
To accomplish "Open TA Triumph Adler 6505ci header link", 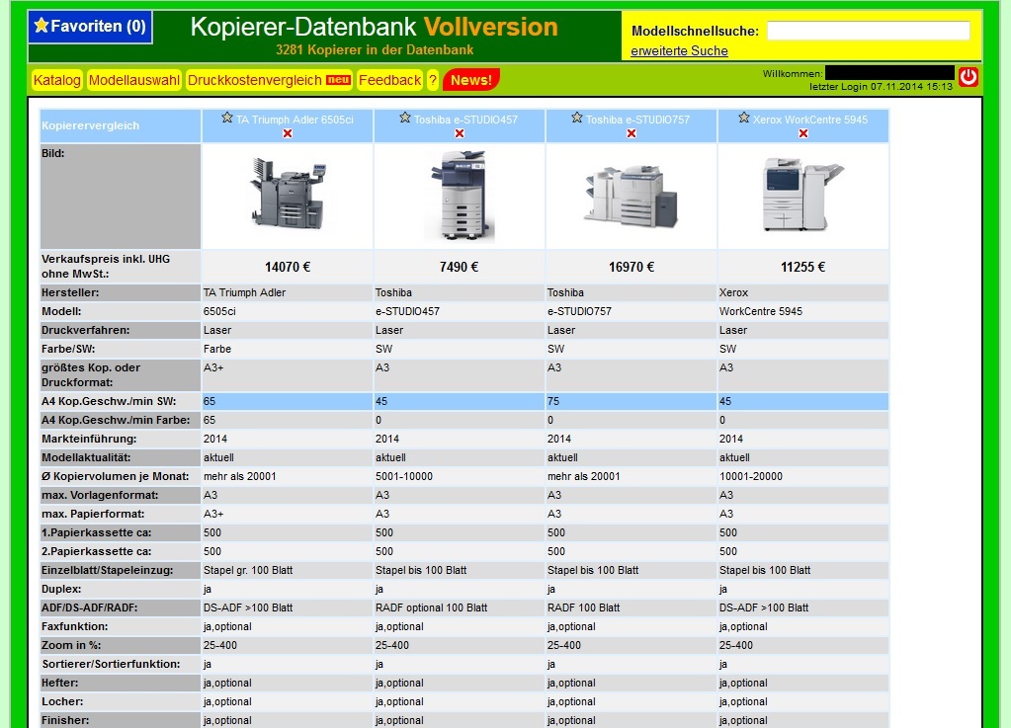I will click(x=295, y=120).
